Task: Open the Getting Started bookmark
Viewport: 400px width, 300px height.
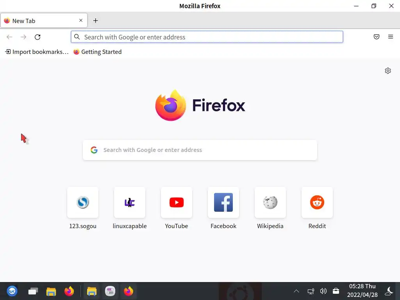Action: coord(97,52)
